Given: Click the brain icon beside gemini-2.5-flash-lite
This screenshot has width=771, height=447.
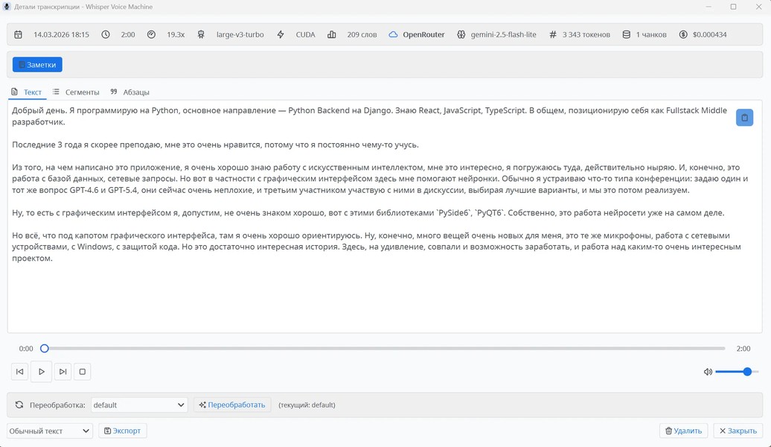Looking at the screenshot, I should pyautogui.click(x=461, y=34).
